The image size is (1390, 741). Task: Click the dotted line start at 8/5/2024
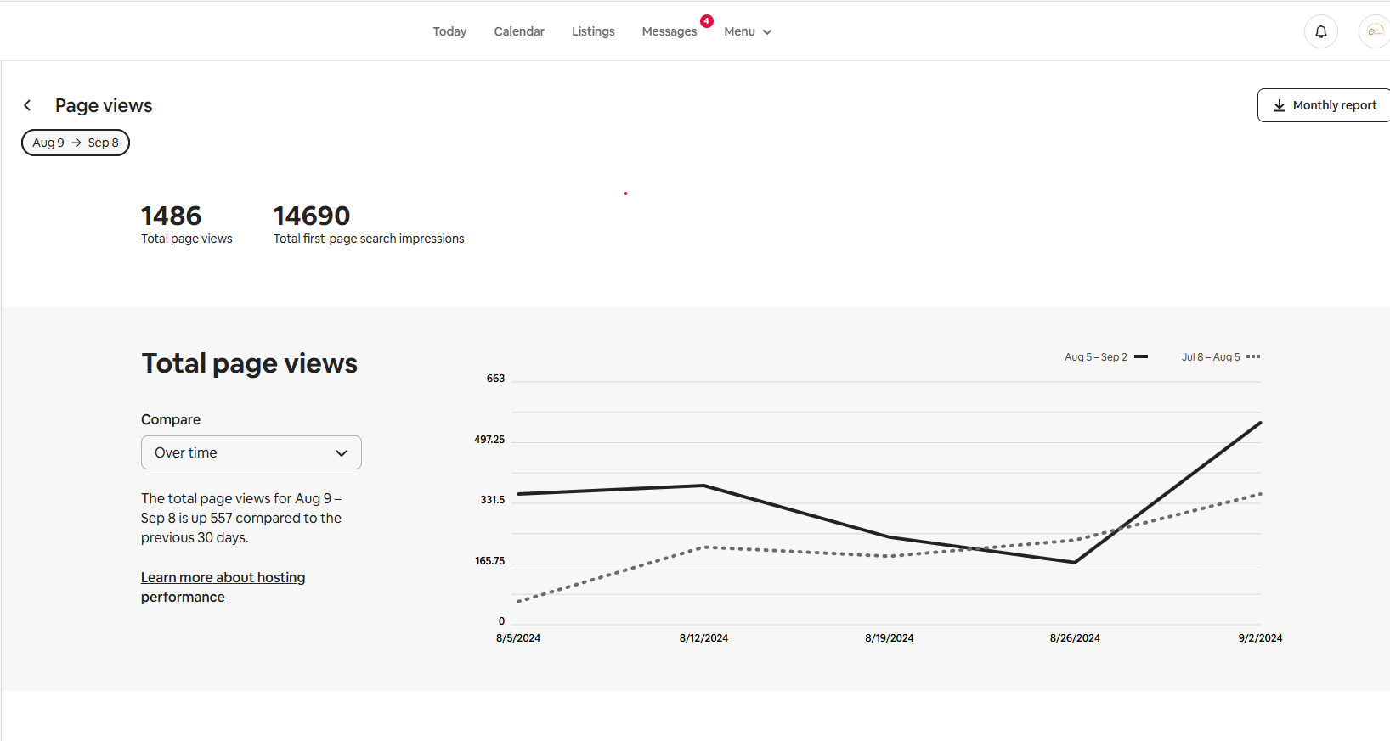point(518,601)
